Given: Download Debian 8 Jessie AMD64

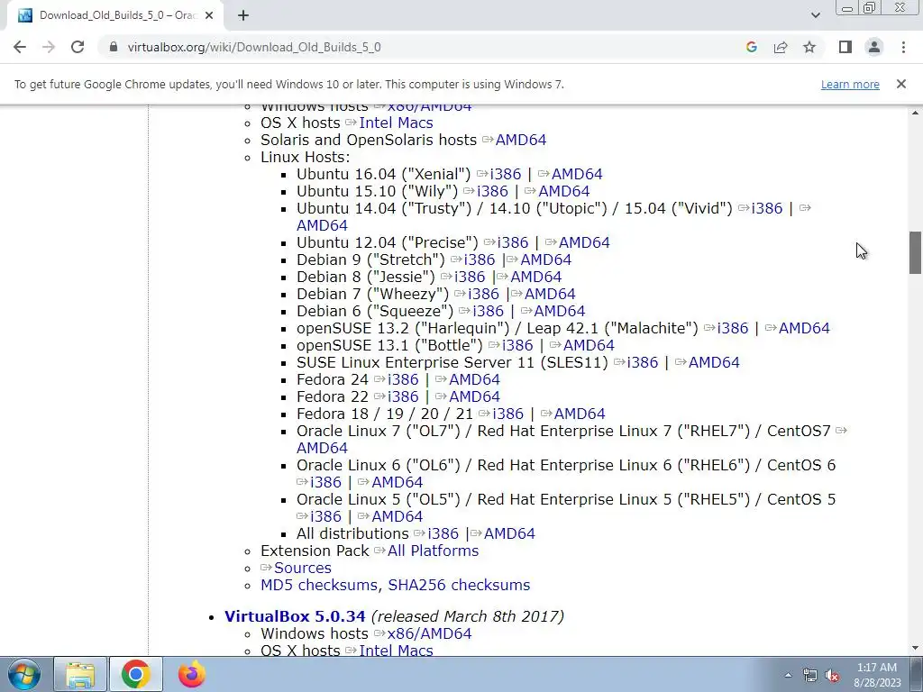Looking at the screenshot, I should [x=535, y=277].
